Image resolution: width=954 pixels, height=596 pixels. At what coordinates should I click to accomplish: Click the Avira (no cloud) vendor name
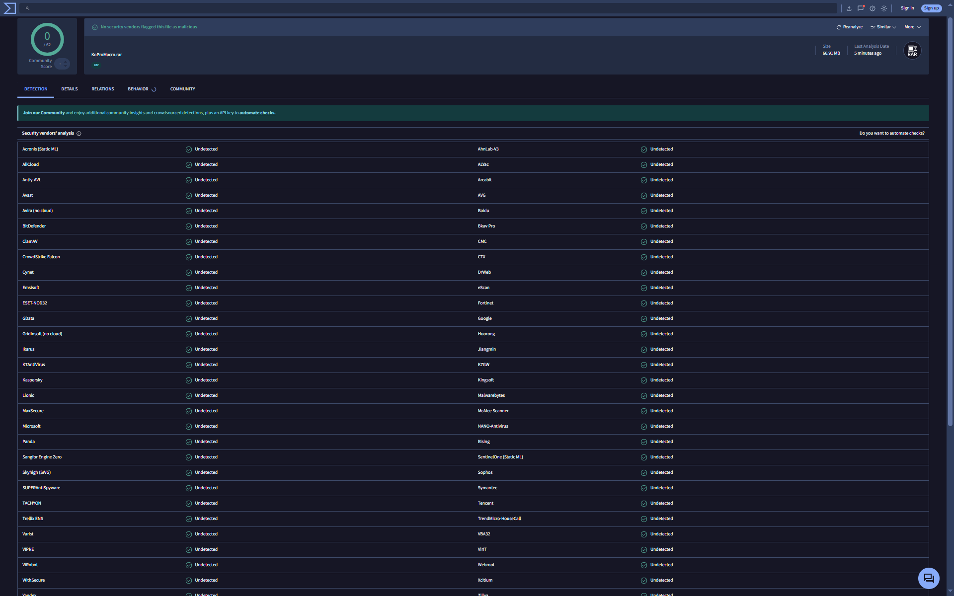click(37, 211)
